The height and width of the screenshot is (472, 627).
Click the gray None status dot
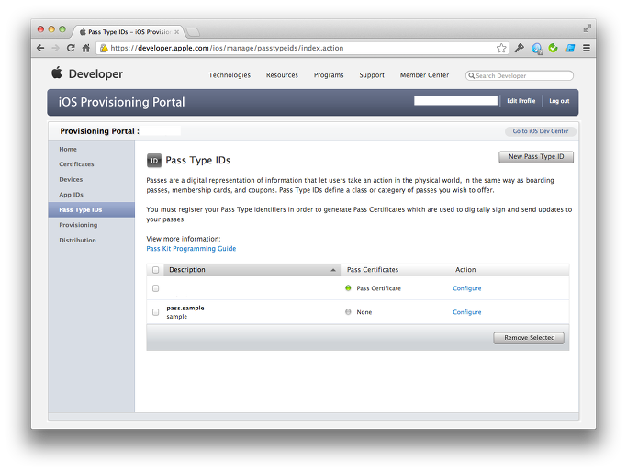tap(348, 312)
